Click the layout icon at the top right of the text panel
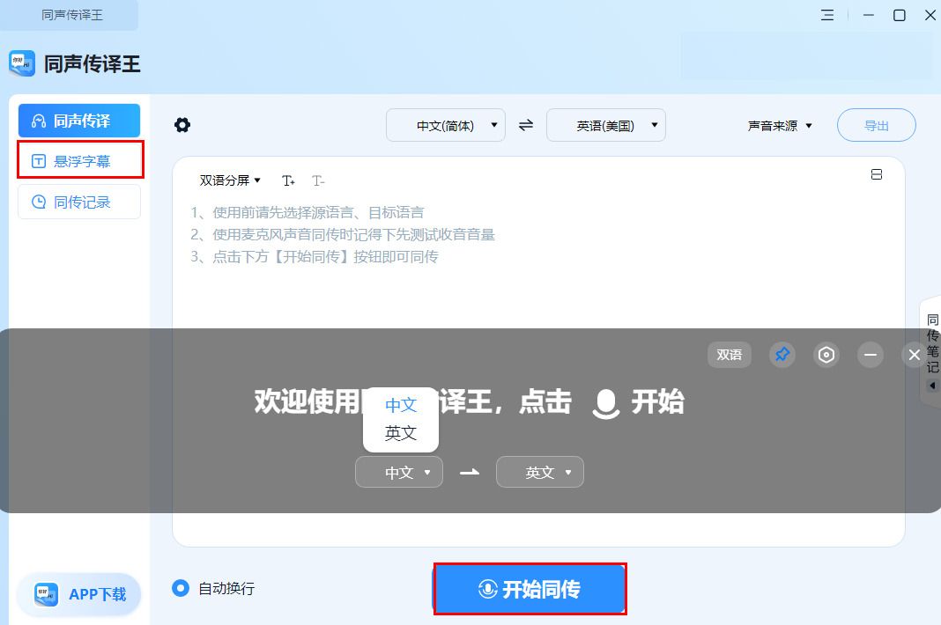The width and height of the screenshot is (941, 625). [876, 174]
